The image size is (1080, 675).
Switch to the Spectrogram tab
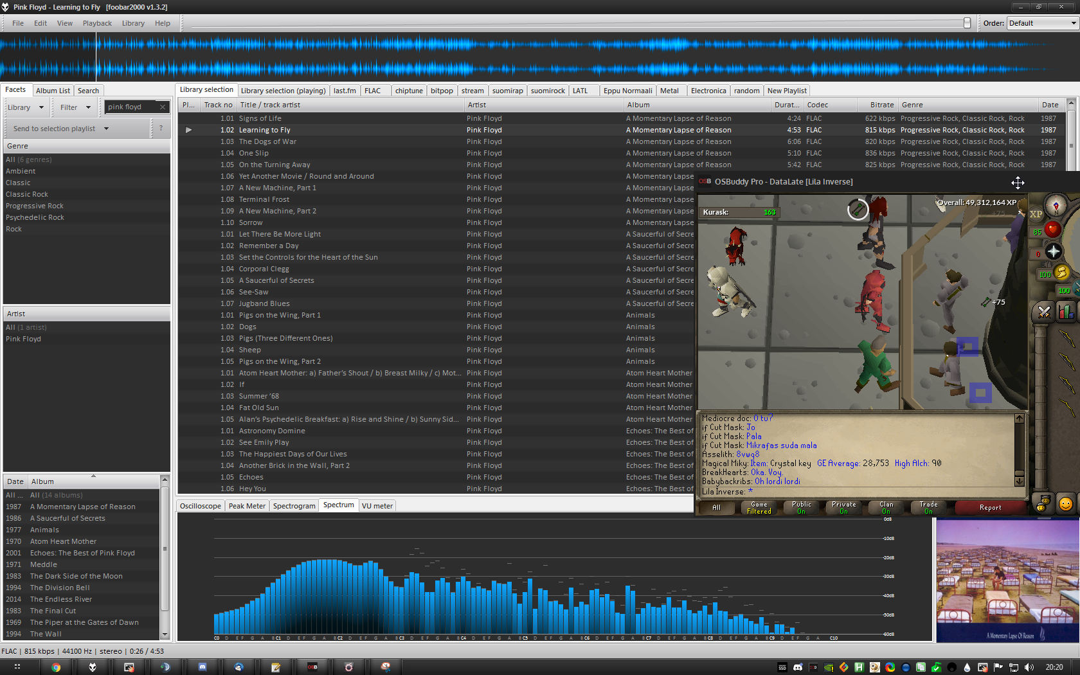pos(294,506)
